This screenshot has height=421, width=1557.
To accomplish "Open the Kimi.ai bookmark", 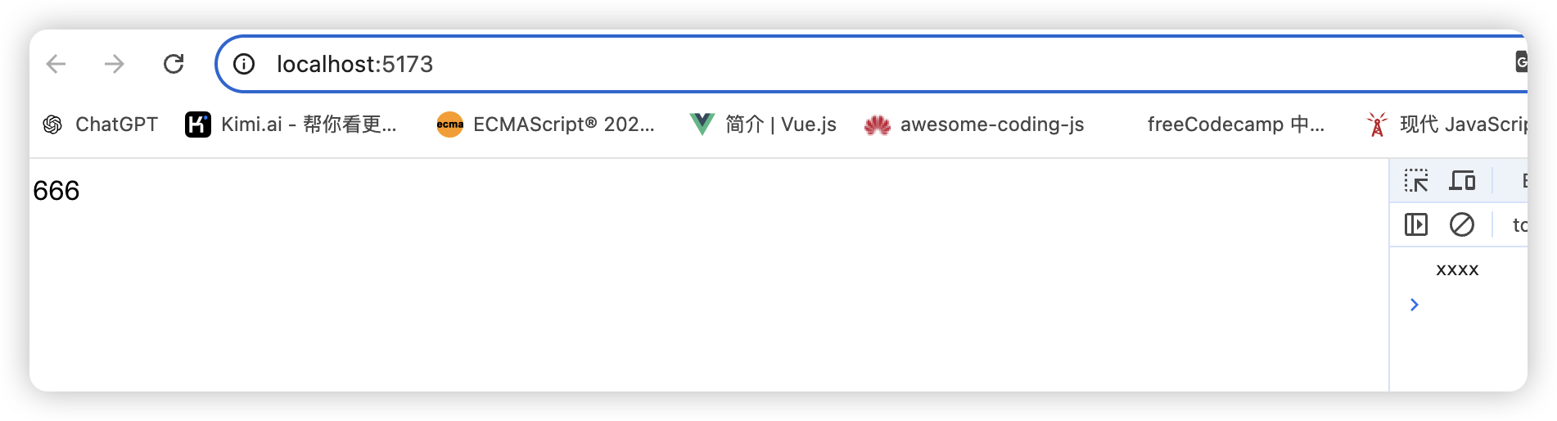I will 291,124.
